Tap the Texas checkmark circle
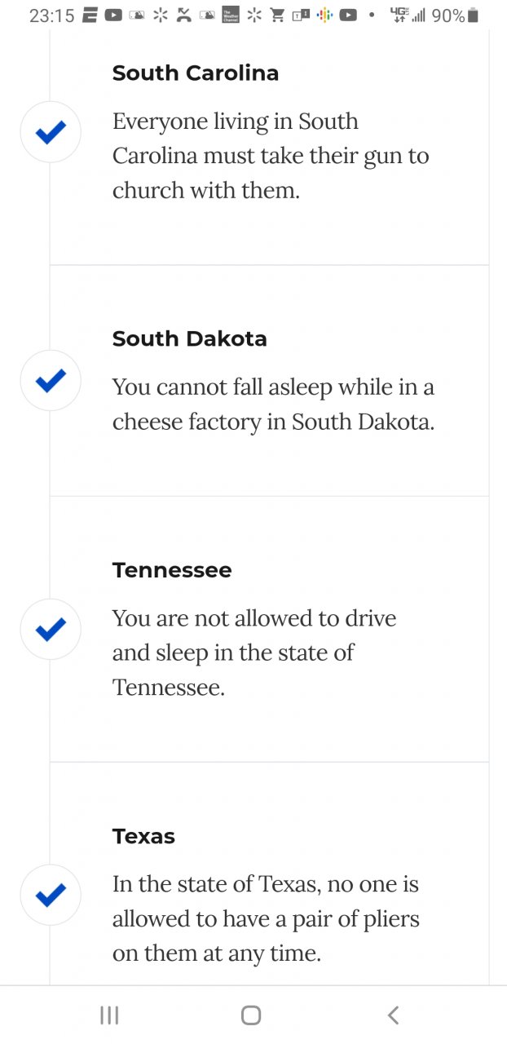Viewport: 507px width, 1044px height. point(51,895)
